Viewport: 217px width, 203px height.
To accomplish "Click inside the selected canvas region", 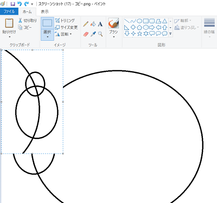I will [32, 102].
